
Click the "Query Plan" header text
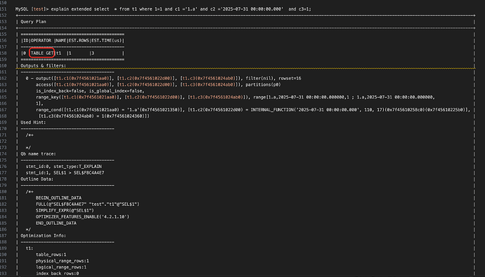34,22
